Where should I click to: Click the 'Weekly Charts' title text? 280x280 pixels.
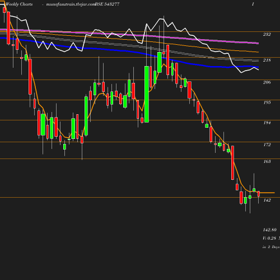click(19, 4)
